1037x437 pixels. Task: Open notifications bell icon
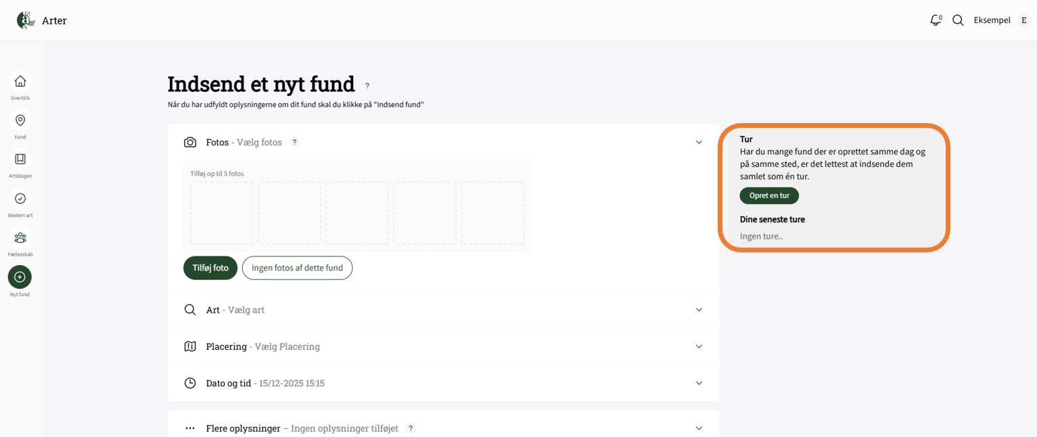click(936, 20)
